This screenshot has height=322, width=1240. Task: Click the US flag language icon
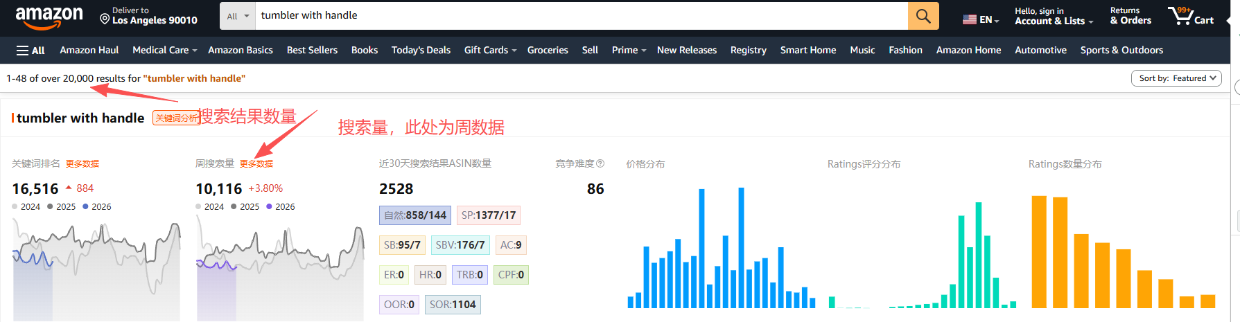[969, 19]
